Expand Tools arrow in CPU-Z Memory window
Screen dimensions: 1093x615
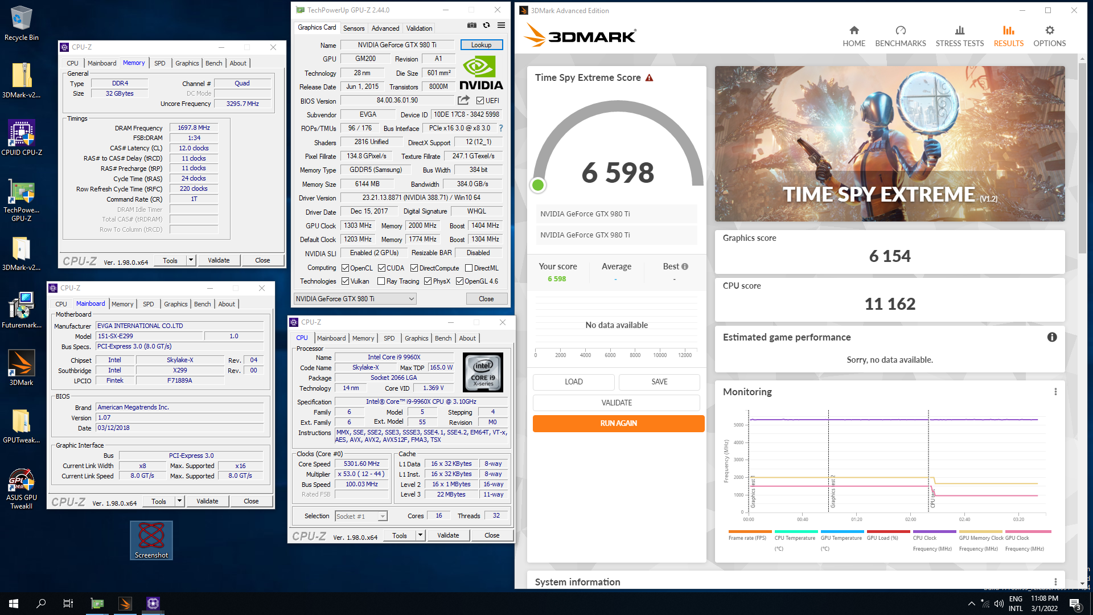pyautogui.click(x=191, y=260)
